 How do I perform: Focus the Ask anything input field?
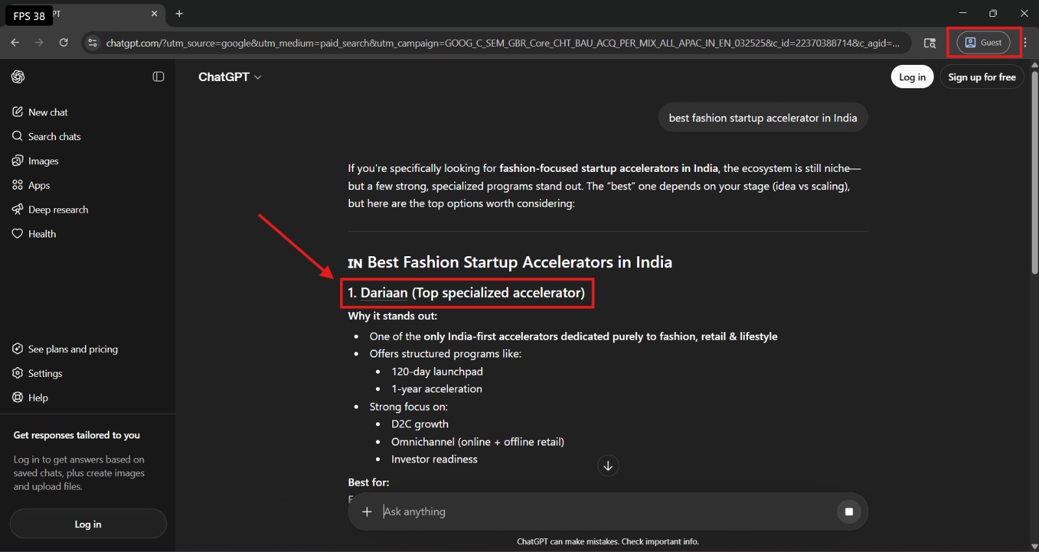[584, 512]
